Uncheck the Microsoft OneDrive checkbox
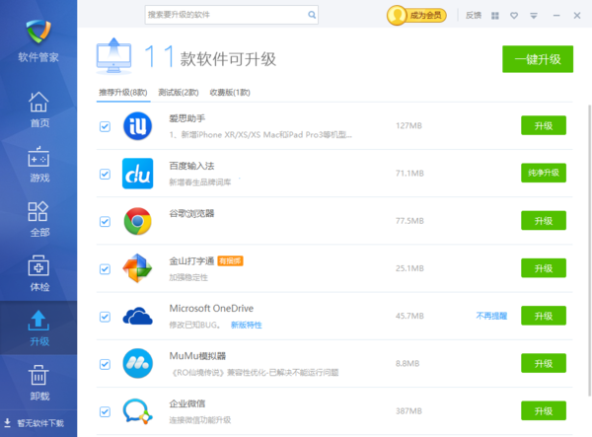The image size is (592, 437). (x=105, y=317)
